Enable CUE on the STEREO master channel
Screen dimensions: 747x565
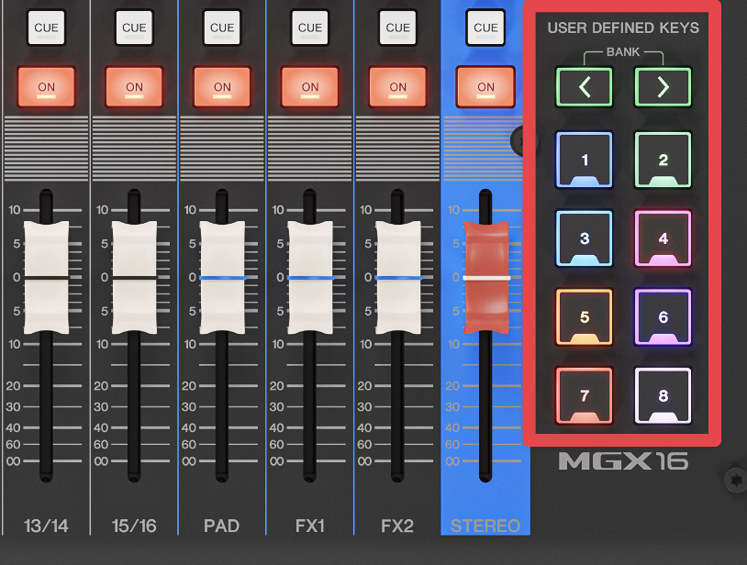pos(485,28)
